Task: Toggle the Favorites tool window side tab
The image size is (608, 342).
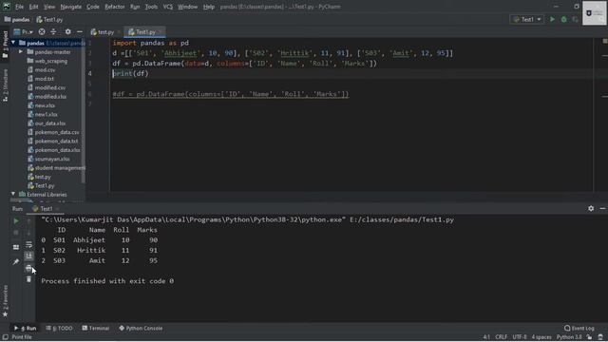Action: coord(5,301)
